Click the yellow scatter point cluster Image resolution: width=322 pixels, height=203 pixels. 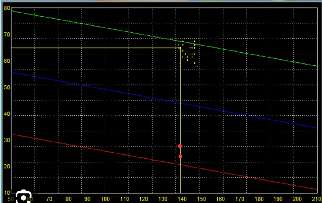188,54
